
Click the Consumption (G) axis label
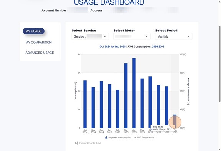[76, 91]
